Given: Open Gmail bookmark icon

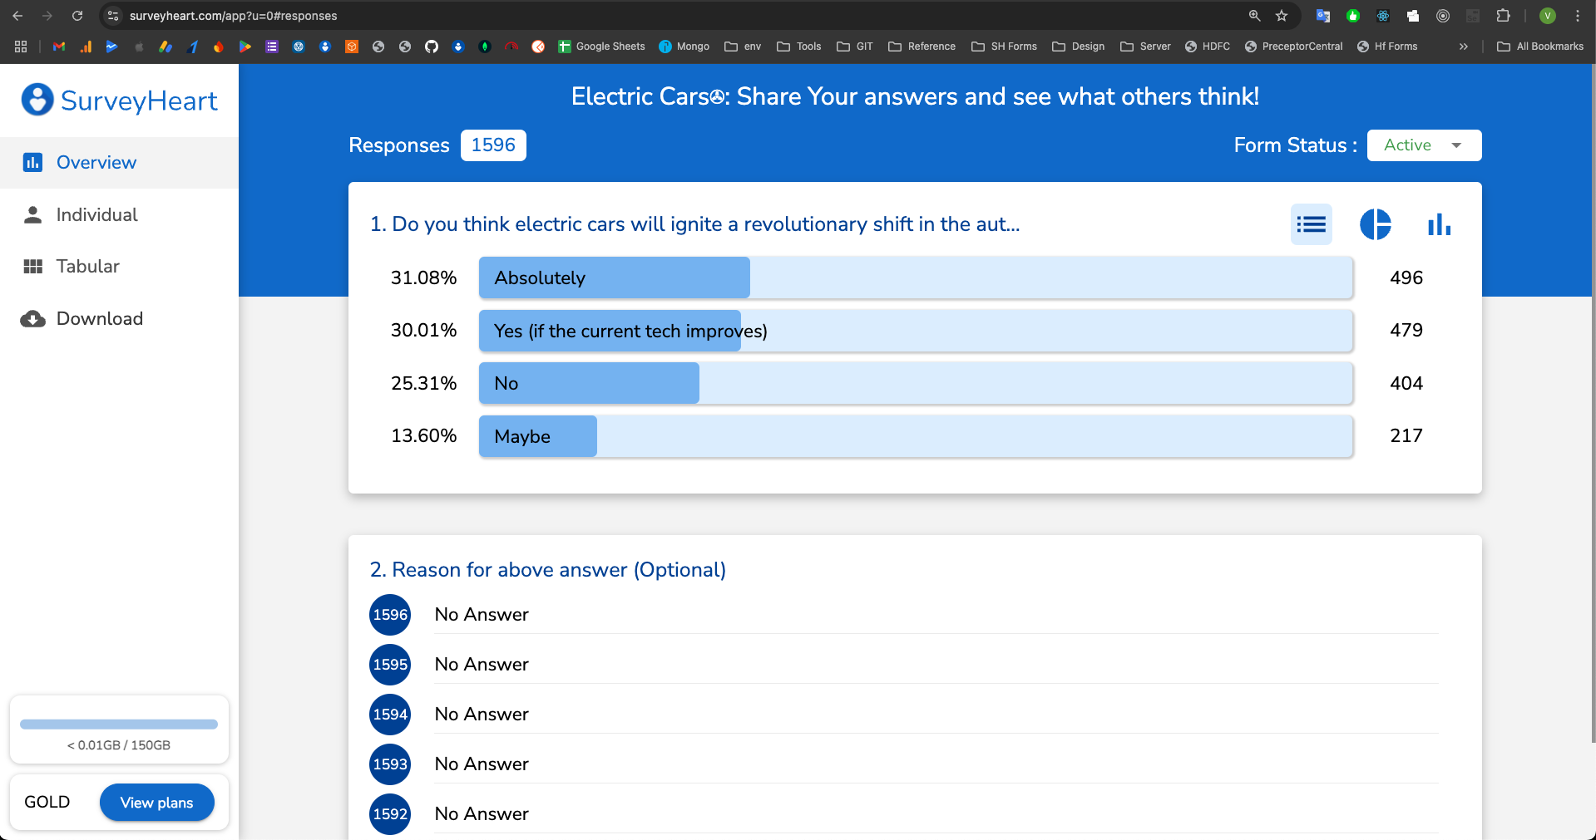Looking at the screenshot, I should 59,47.
